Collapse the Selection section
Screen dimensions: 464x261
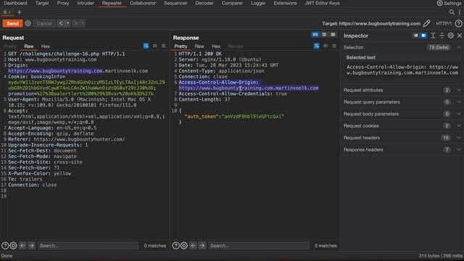(x=458, y=47)
